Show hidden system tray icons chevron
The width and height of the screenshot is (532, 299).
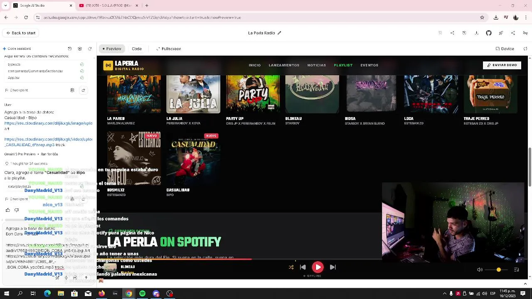click(444, 294)
